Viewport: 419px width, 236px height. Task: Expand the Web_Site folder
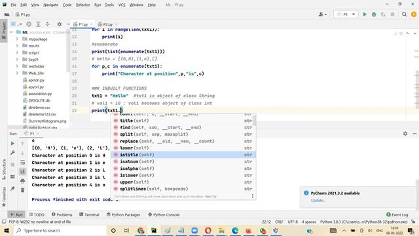tap(17, 73)
